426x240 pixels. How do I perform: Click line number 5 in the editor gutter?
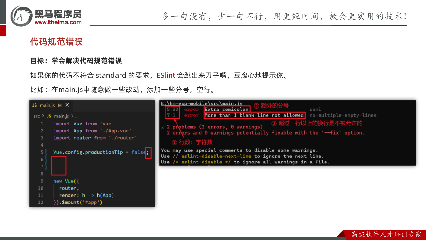[42, 152]
